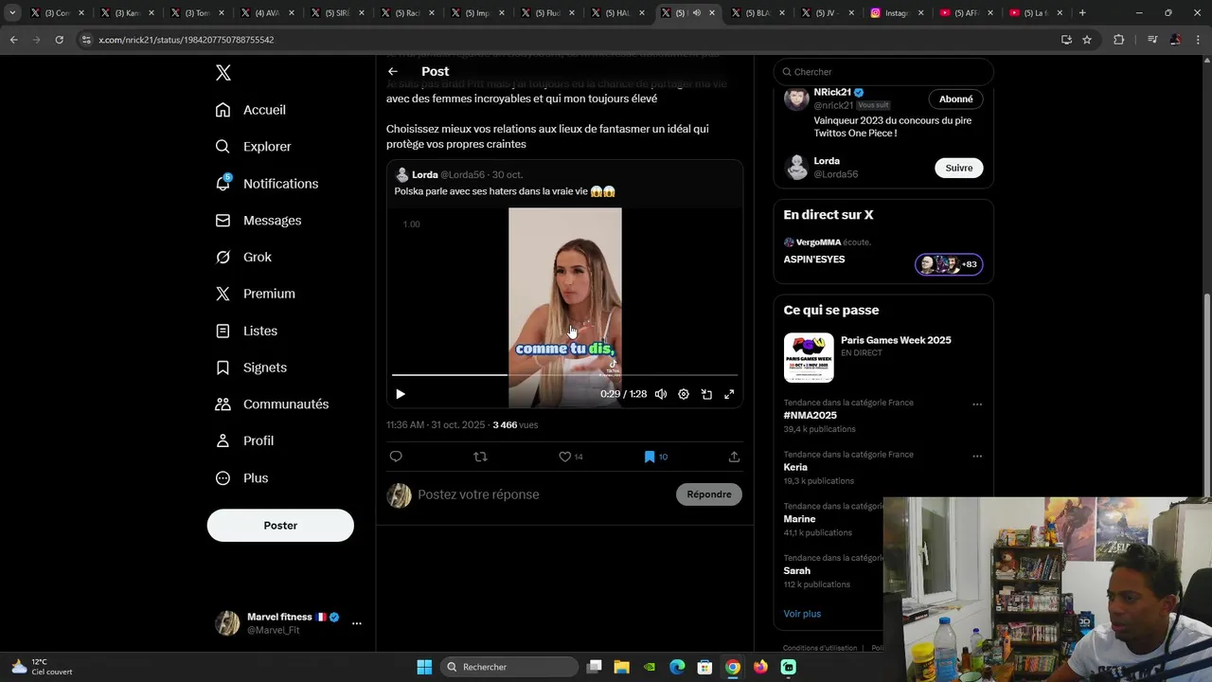Open Marvel fitness account menu dots
1212x682 pixels.
click(357, 623)
